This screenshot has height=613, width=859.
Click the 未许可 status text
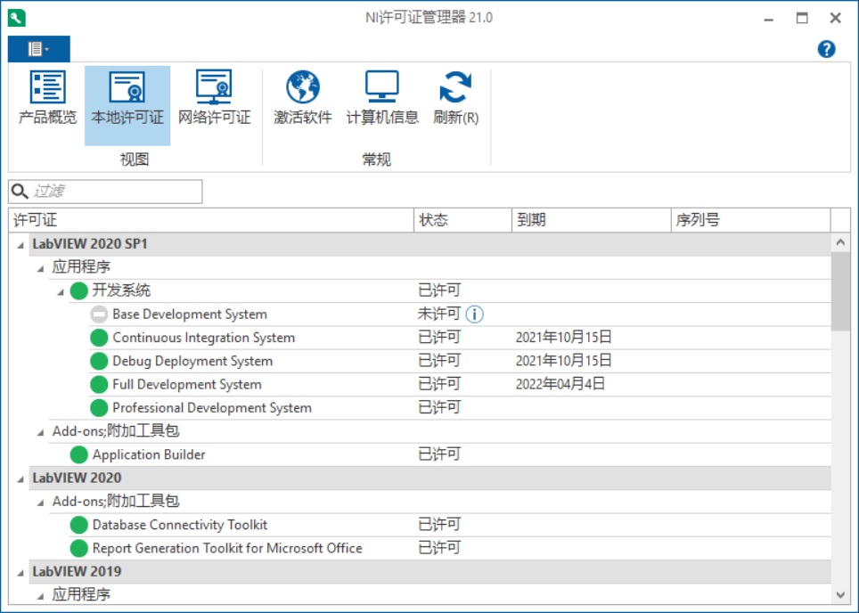[x=438, y=314]
